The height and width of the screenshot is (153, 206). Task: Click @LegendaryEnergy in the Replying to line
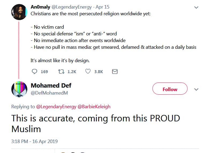[x=56, y=107]
